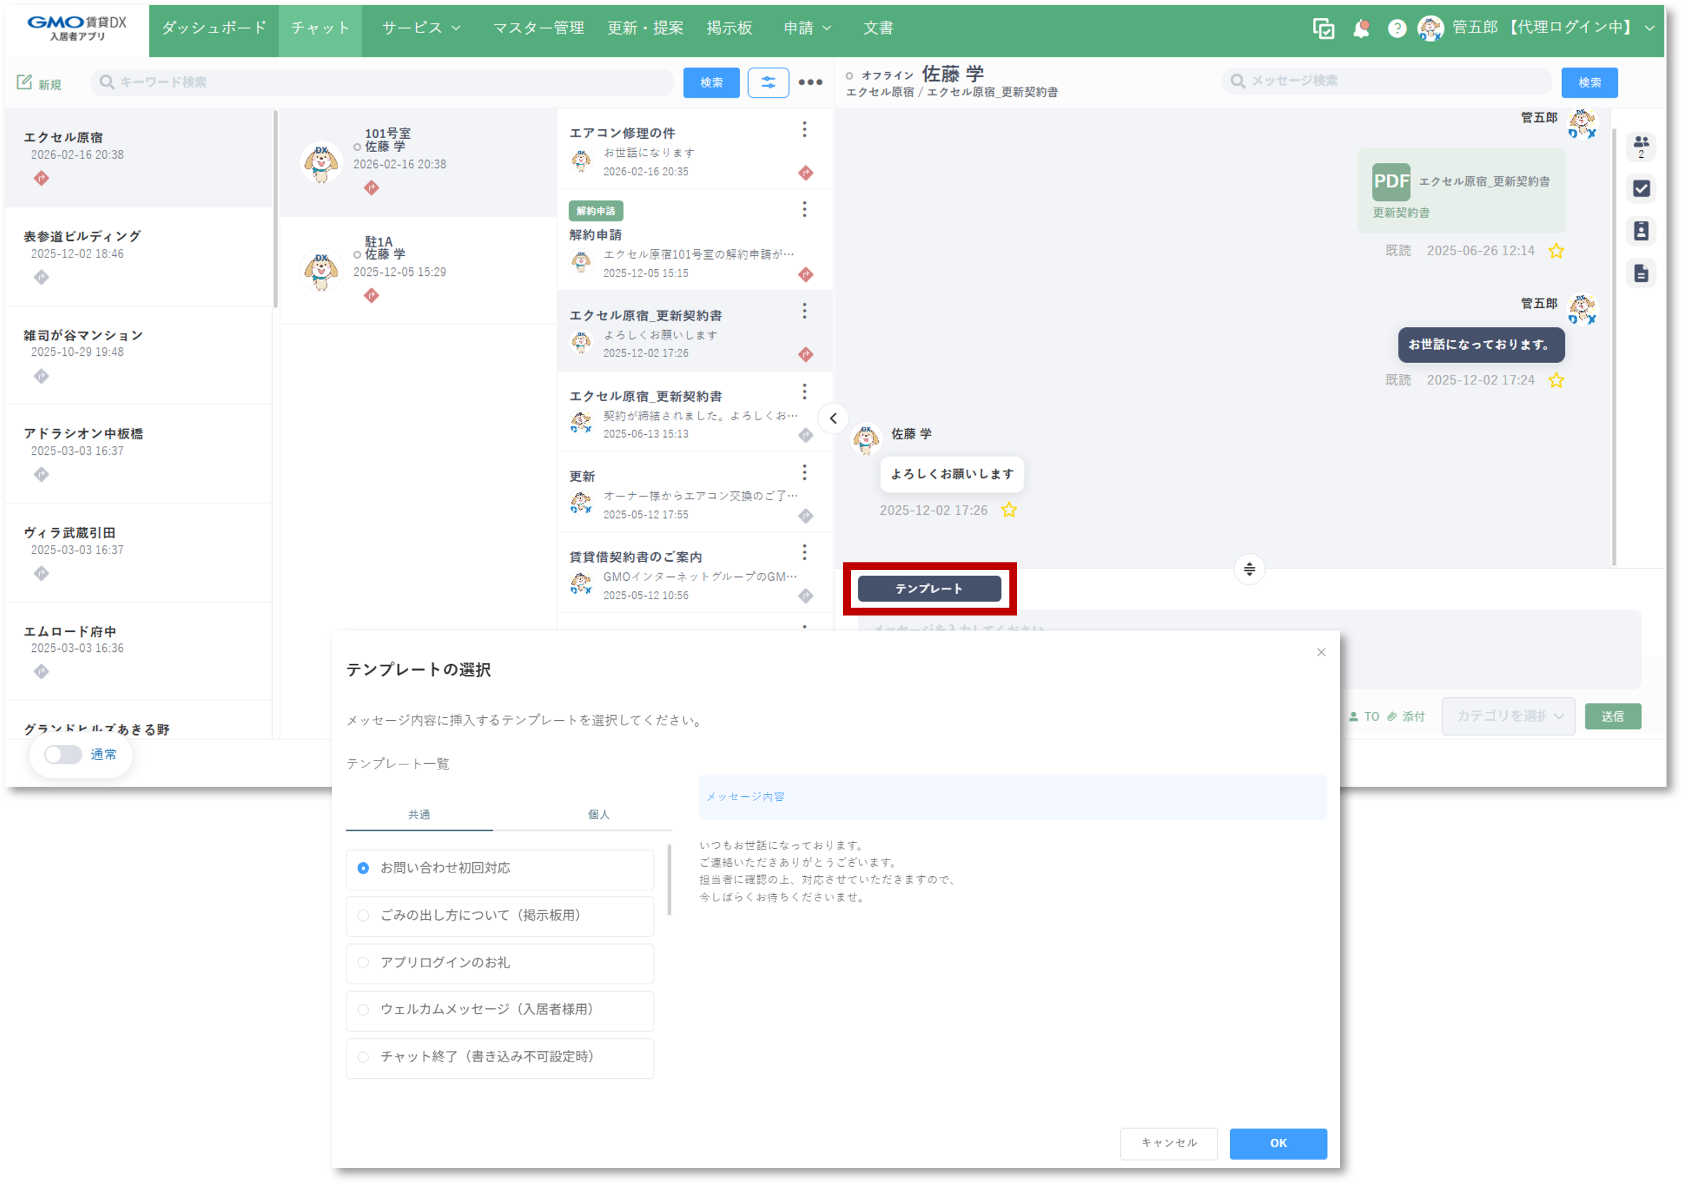Image resolution: width=1683 pixels, height=1184 pixels.
Task: Open the カテゴリを選択 dropdown
Action: pyautogui.click(x=1508, y=717)
